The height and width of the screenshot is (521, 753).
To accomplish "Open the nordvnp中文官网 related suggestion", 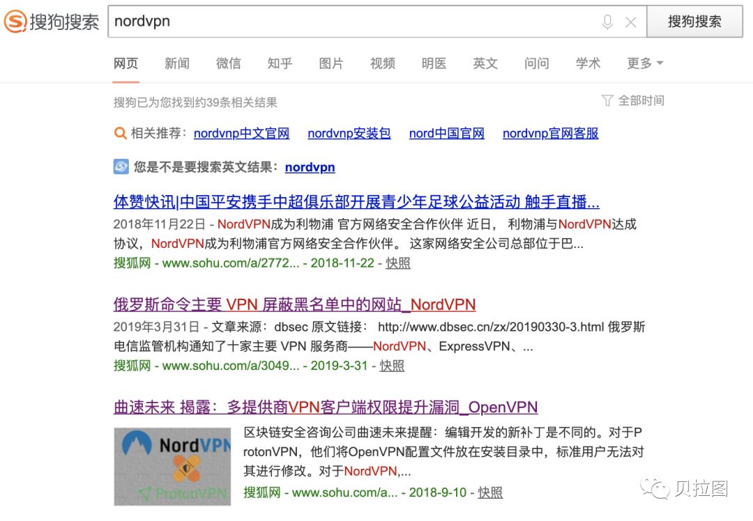I will tap(241, 134).
